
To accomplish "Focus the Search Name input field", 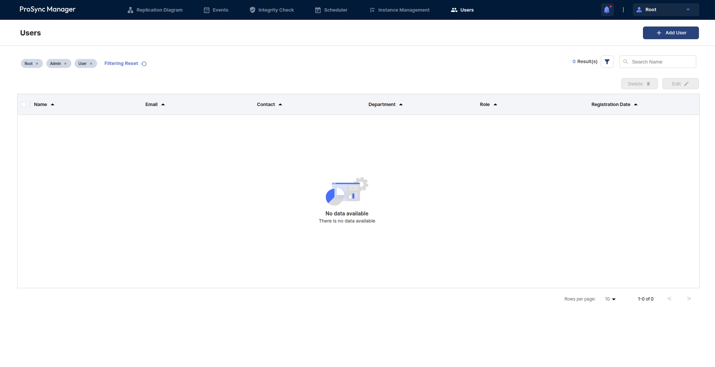I will point(662,62).
